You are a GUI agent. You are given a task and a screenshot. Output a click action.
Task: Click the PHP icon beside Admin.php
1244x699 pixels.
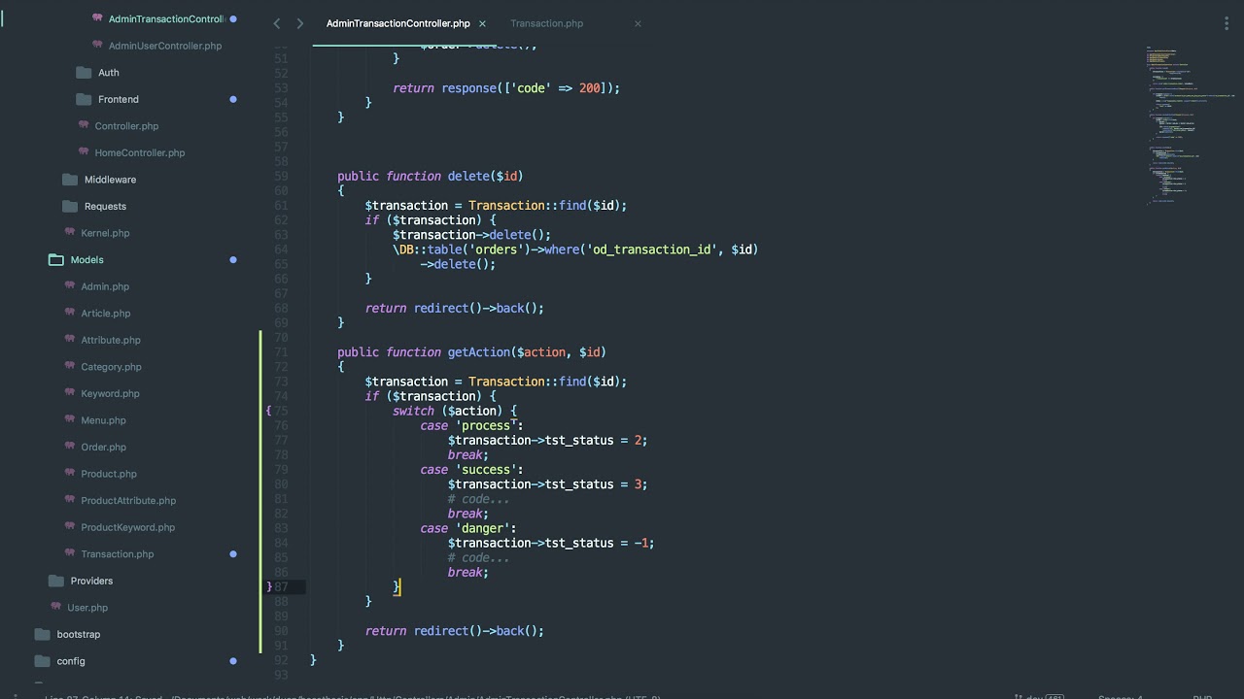pyautogui.click(x=71, y=285)
